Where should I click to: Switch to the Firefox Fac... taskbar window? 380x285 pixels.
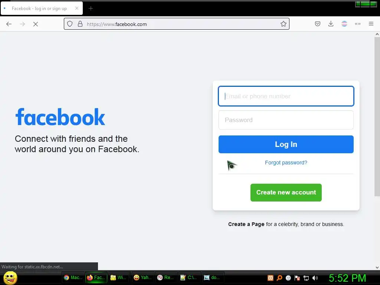click(96, 278)
